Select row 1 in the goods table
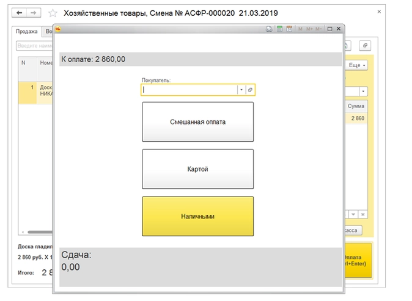Screen dimensions: 412x301 click(35, 93)
